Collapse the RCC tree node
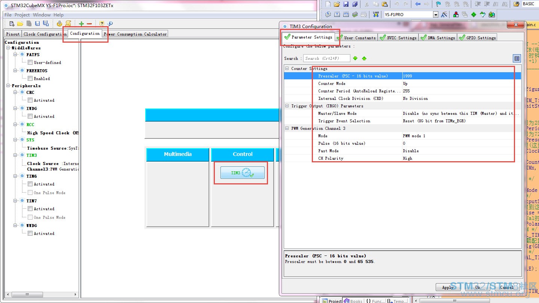 [16, 125]
